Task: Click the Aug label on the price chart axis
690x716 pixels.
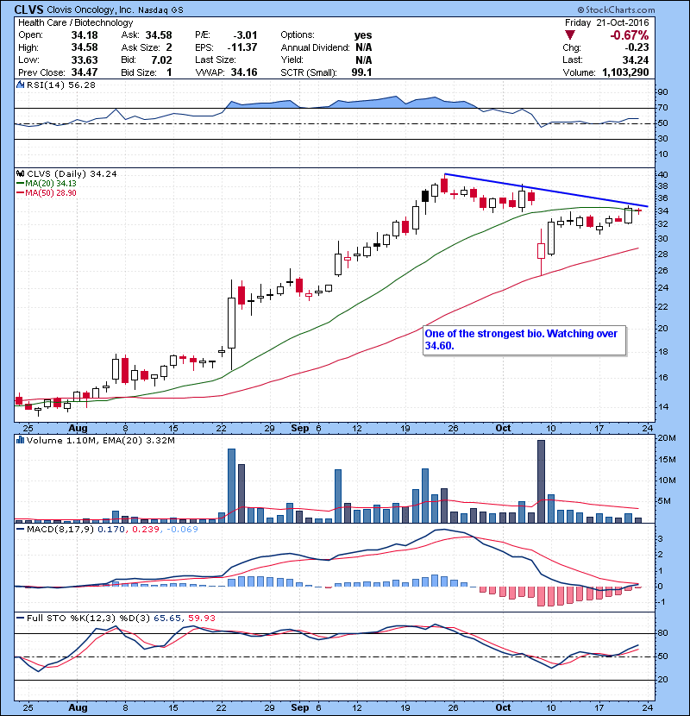Action: [78, 429]
